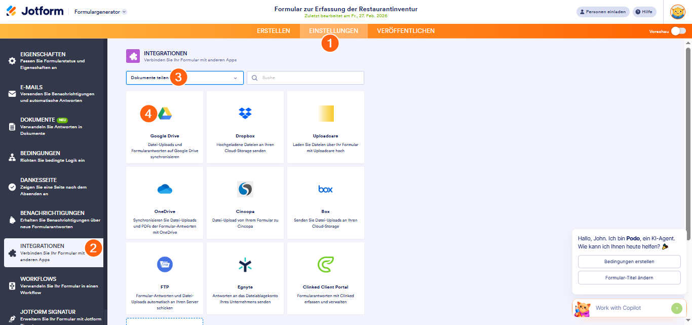This screenshot has height=325, width=692.
Task: Select the Cincopa integration
Action: tap(244, 203)
